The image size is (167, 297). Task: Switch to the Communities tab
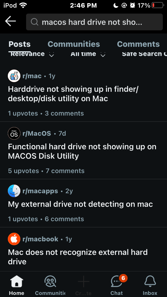click(x=74, y=44)
